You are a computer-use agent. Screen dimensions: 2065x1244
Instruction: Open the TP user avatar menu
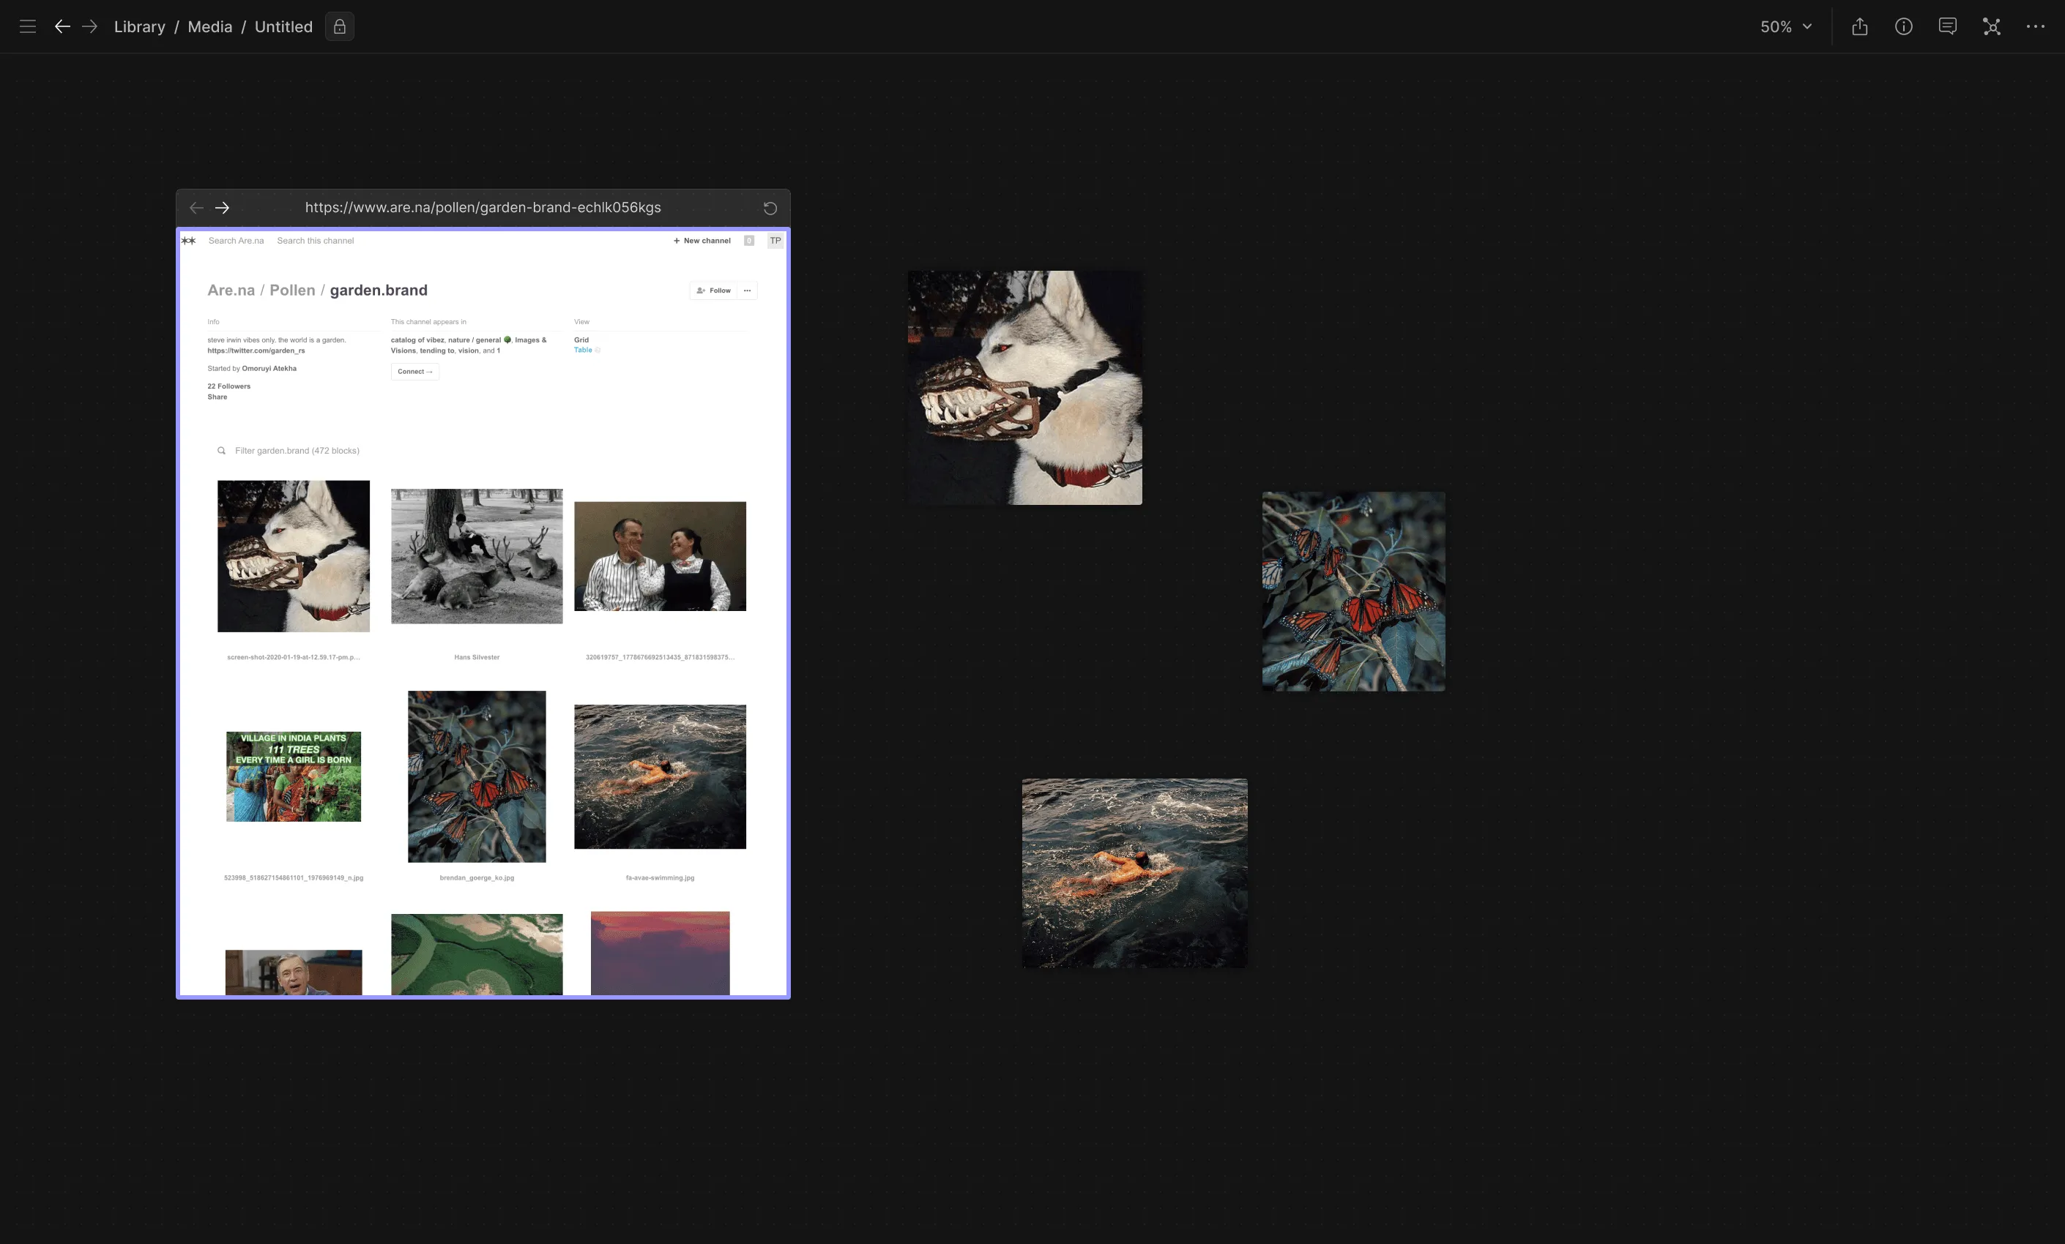point(775,241)
